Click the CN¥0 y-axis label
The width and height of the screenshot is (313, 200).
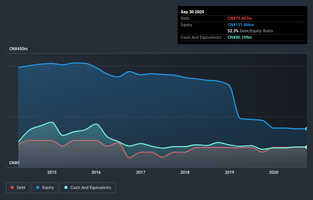tap(14, 163)
